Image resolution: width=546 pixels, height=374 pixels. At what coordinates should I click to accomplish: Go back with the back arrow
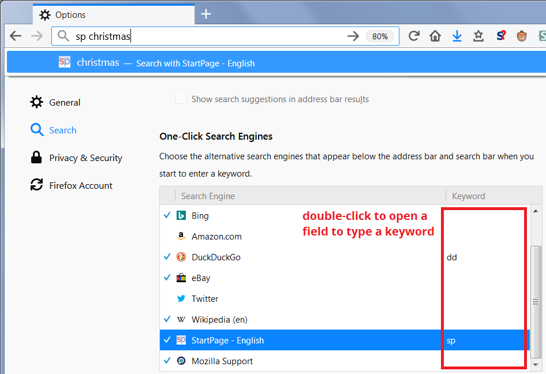pyautogui.click(x=16, y=36)
